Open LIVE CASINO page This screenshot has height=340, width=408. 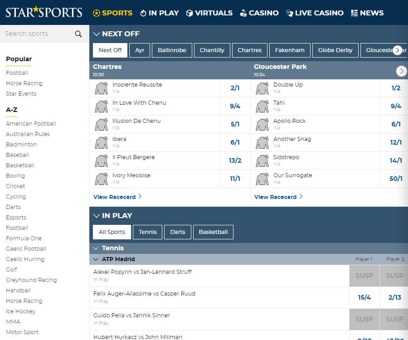click(315, 13)
